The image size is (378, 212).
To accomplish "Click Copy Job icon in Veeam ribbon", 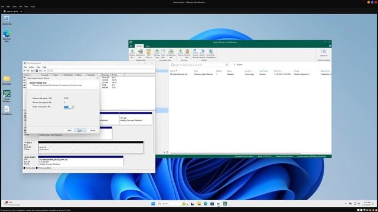I will coord(163,54).
